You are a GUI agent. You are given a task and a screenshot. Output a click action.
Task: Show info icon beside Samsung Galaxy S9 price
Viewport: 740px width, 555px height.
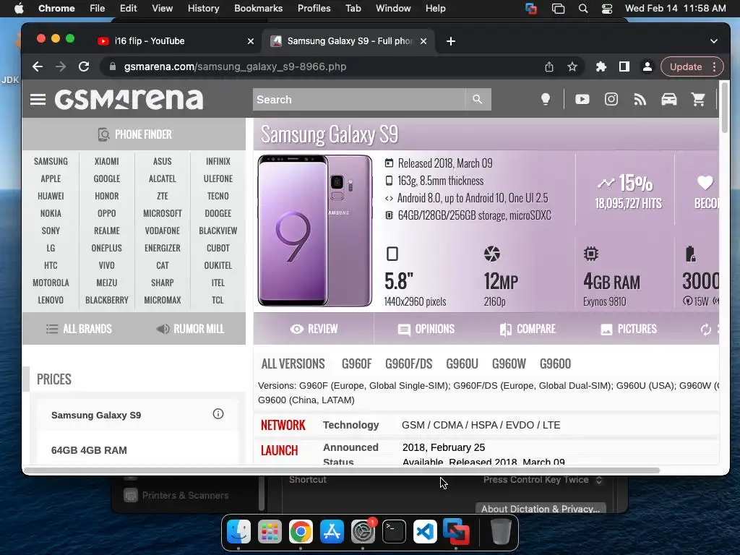(218, 414)
